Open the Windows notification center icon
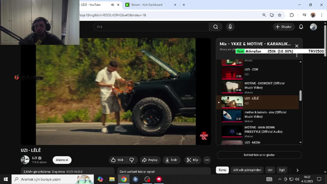 point(319,179)
